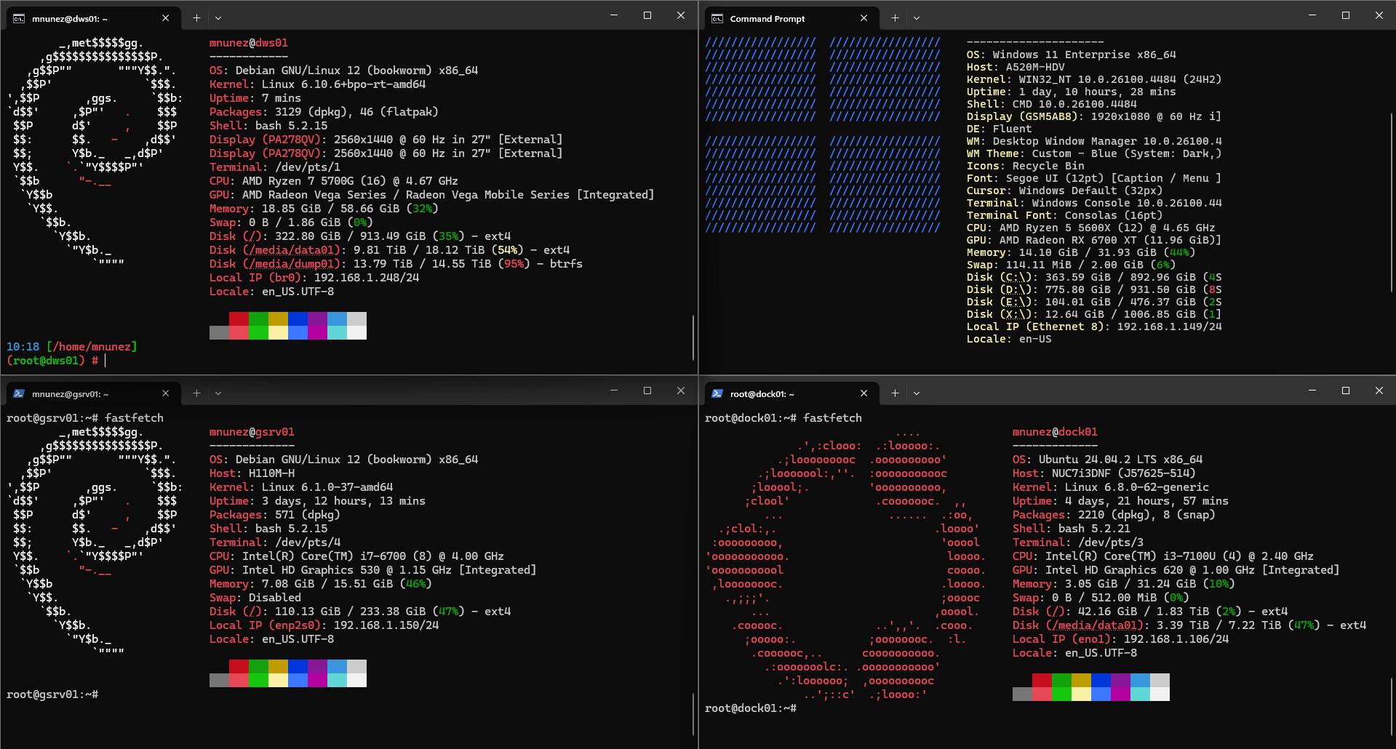The image size is (1396, 749).
Task: Open a new tab in the mnunez@gsrv01 window
Action: [196, 393]
